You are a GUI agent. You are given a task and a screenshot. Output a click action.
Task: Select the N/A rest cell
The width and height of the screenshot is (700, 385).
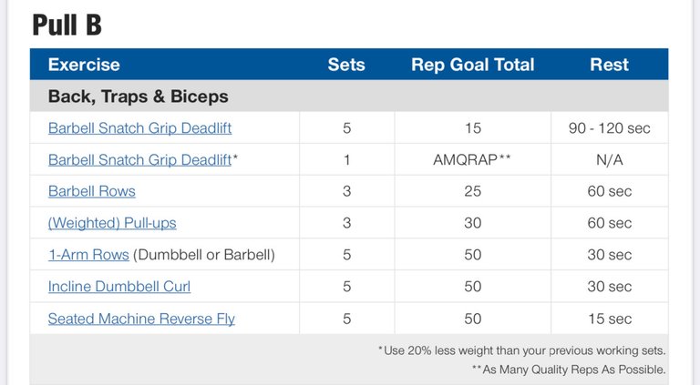pyautogui.click(x=610, y=159)
